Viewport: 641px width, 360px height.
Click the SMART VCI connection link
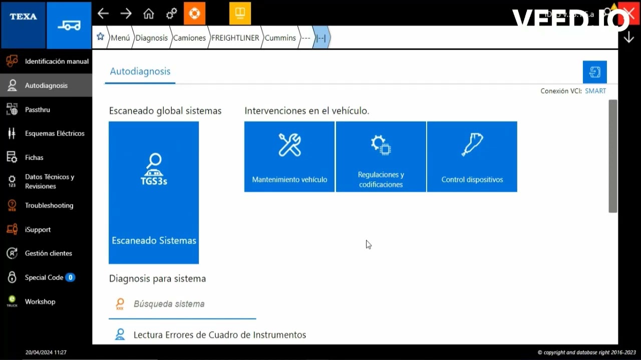click(x=595, y=91)
